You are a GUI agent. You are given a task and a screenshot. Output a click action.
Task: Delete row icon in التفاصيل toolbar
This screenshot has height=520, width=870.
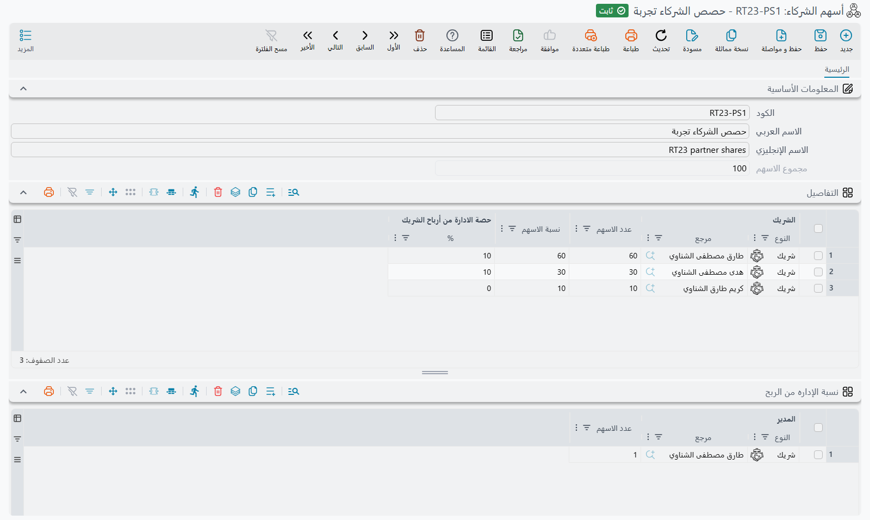[x=218, y=192]
